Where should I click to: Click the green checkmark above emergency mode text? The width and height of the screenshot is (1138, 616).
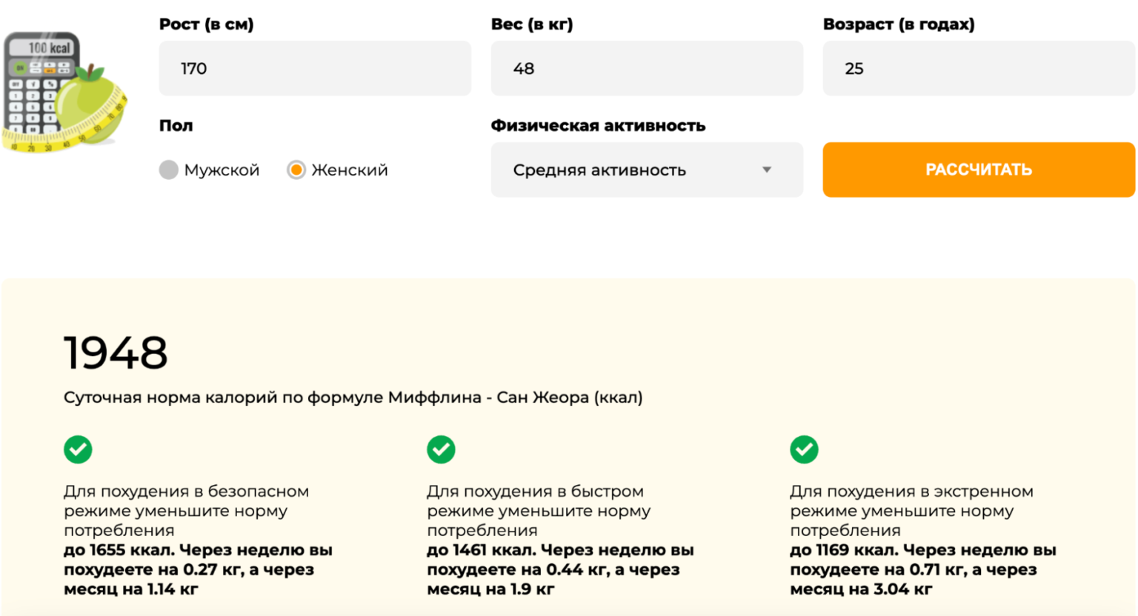(804, 449)
